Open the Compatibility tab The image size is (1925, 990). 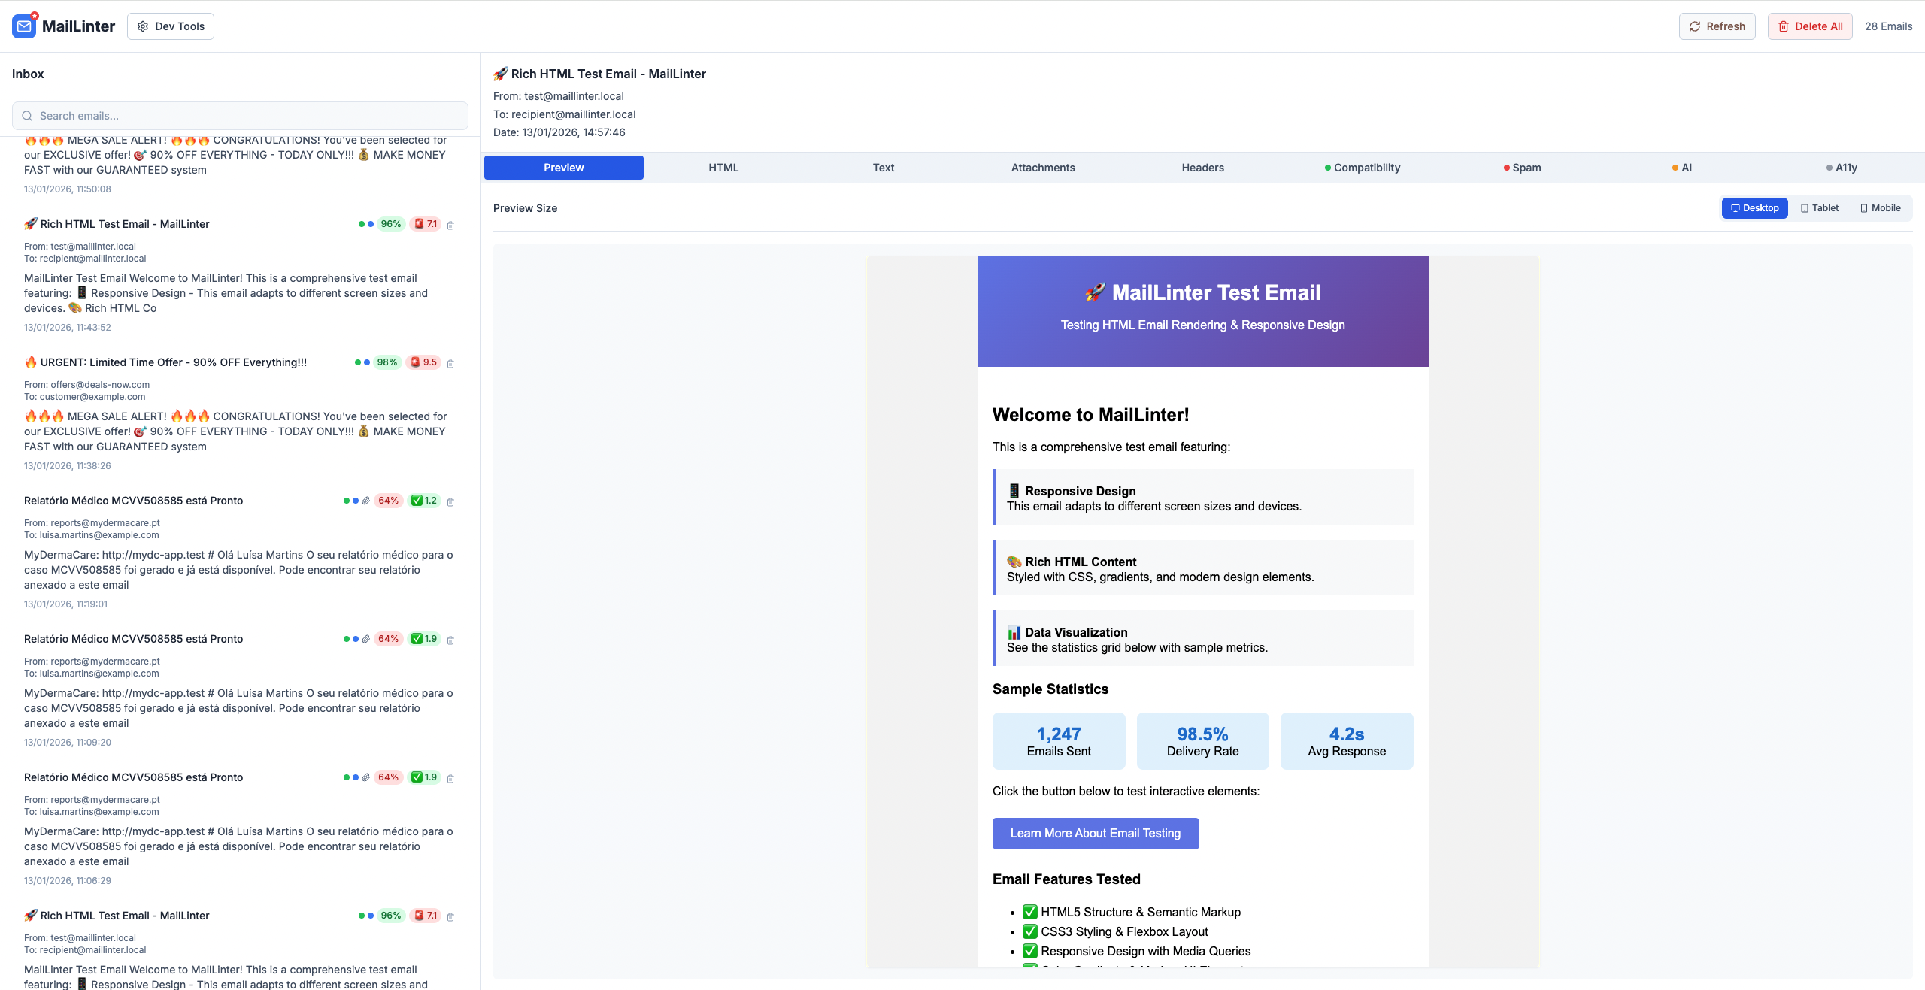click(x=1362, y=168)
